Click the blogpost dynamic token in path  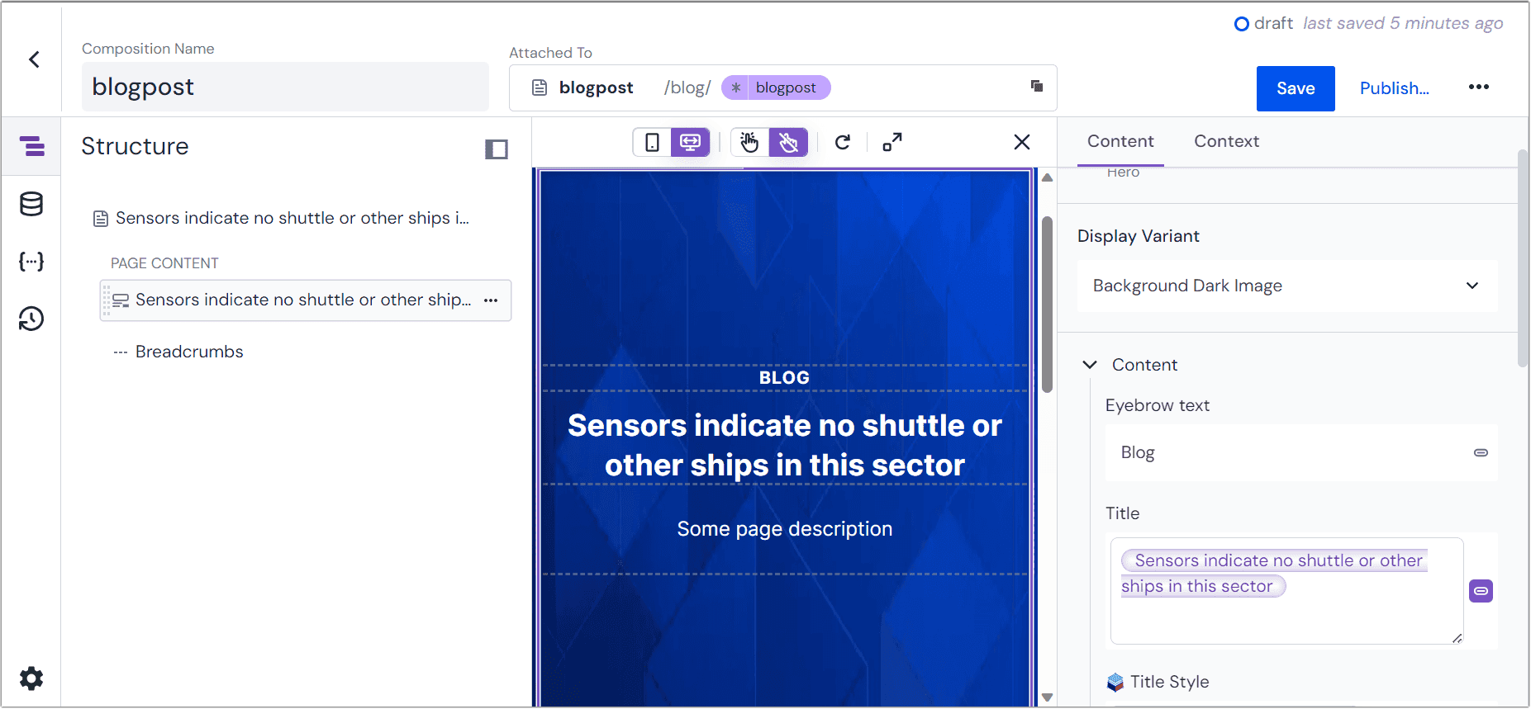coord(776,87)
